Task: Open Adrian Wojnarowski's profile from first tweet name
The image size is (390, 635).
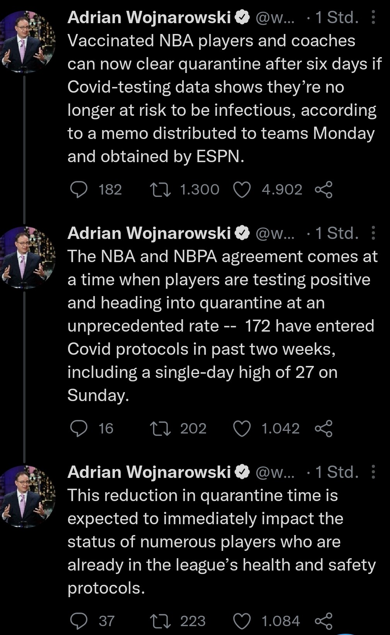Action: (149, 17)
